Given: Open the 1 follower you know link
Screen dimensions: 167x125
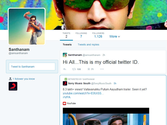Looking at the screenshot, I should click(x=24, y=79).
